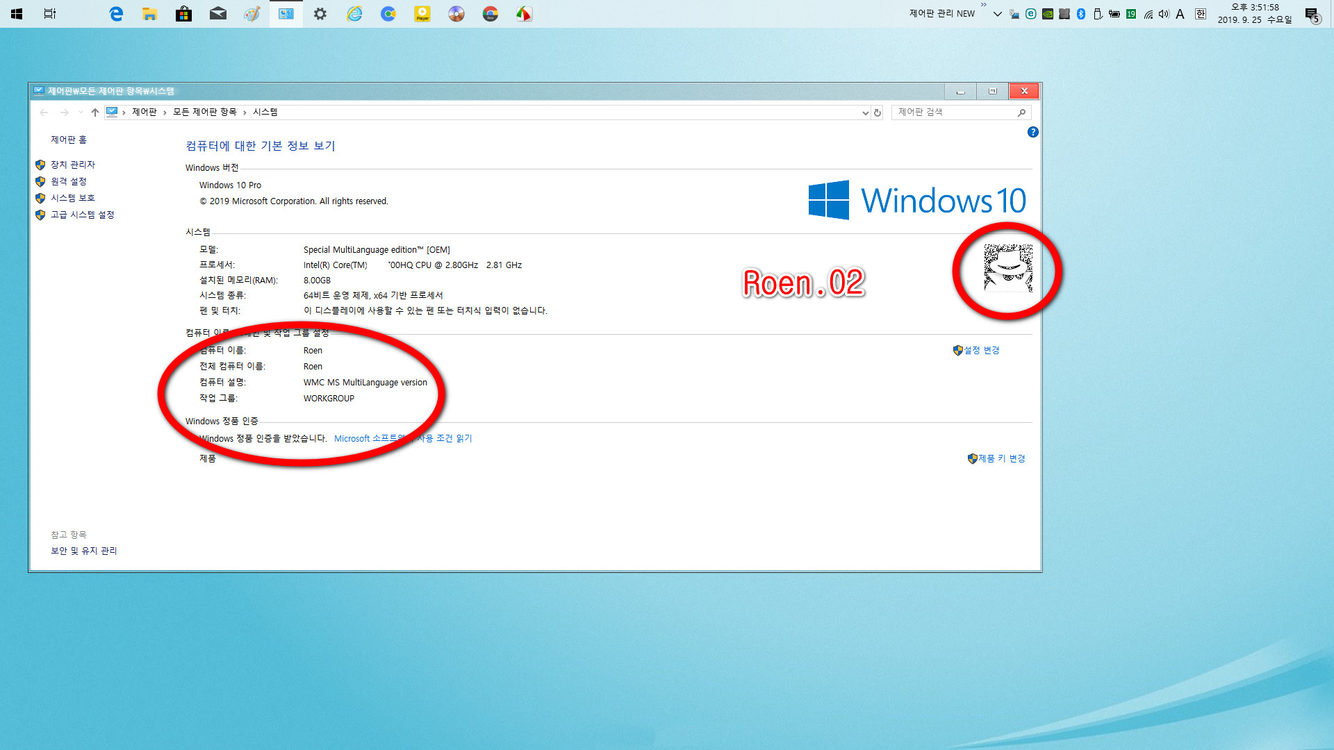The image size is (1334, 750).
Task: Open Microsoft Store from the taskbar
Action: click(x=183, y=13)
